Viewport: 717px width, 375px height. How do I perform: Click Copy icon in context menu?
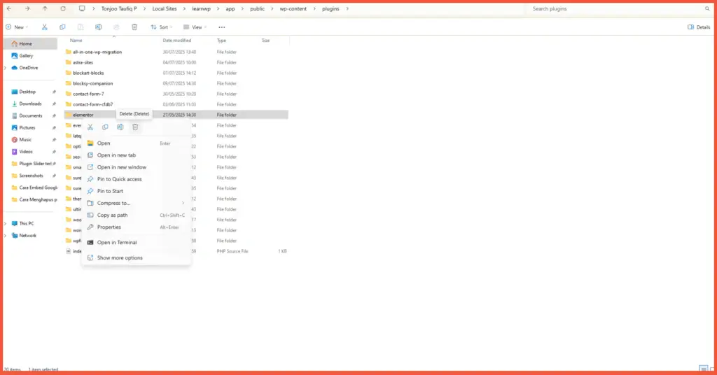(105, 127)
